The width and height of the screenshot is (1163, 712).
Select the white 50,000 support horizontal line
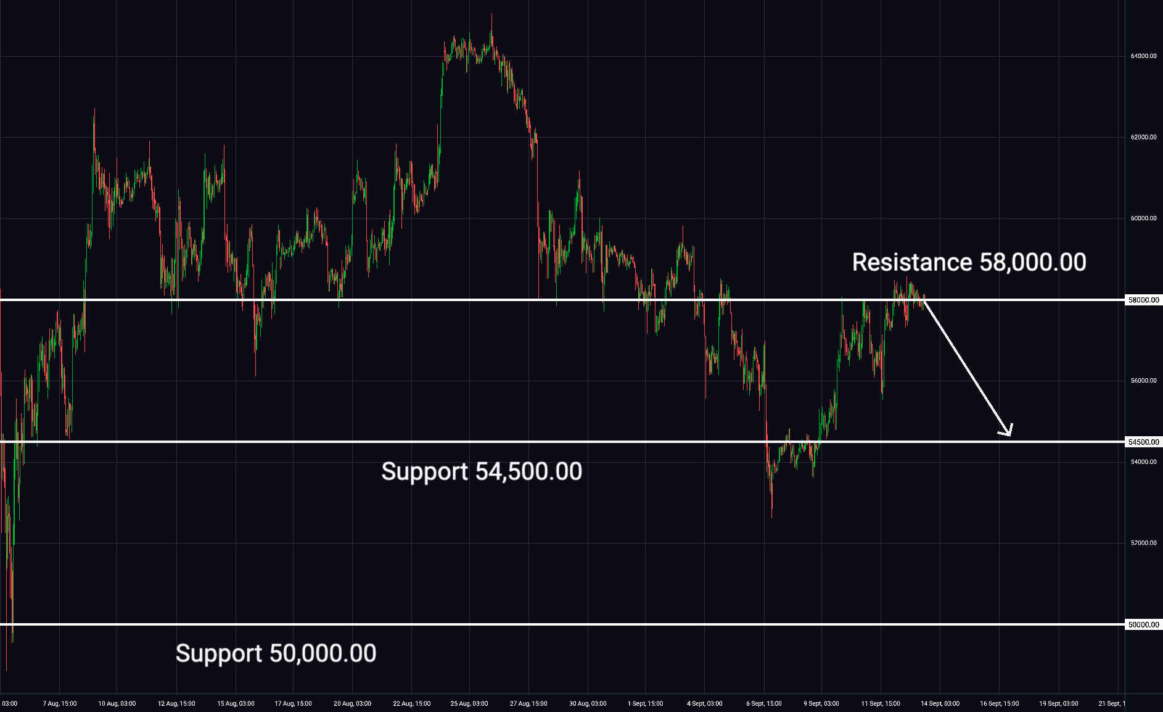coord(562,624)
